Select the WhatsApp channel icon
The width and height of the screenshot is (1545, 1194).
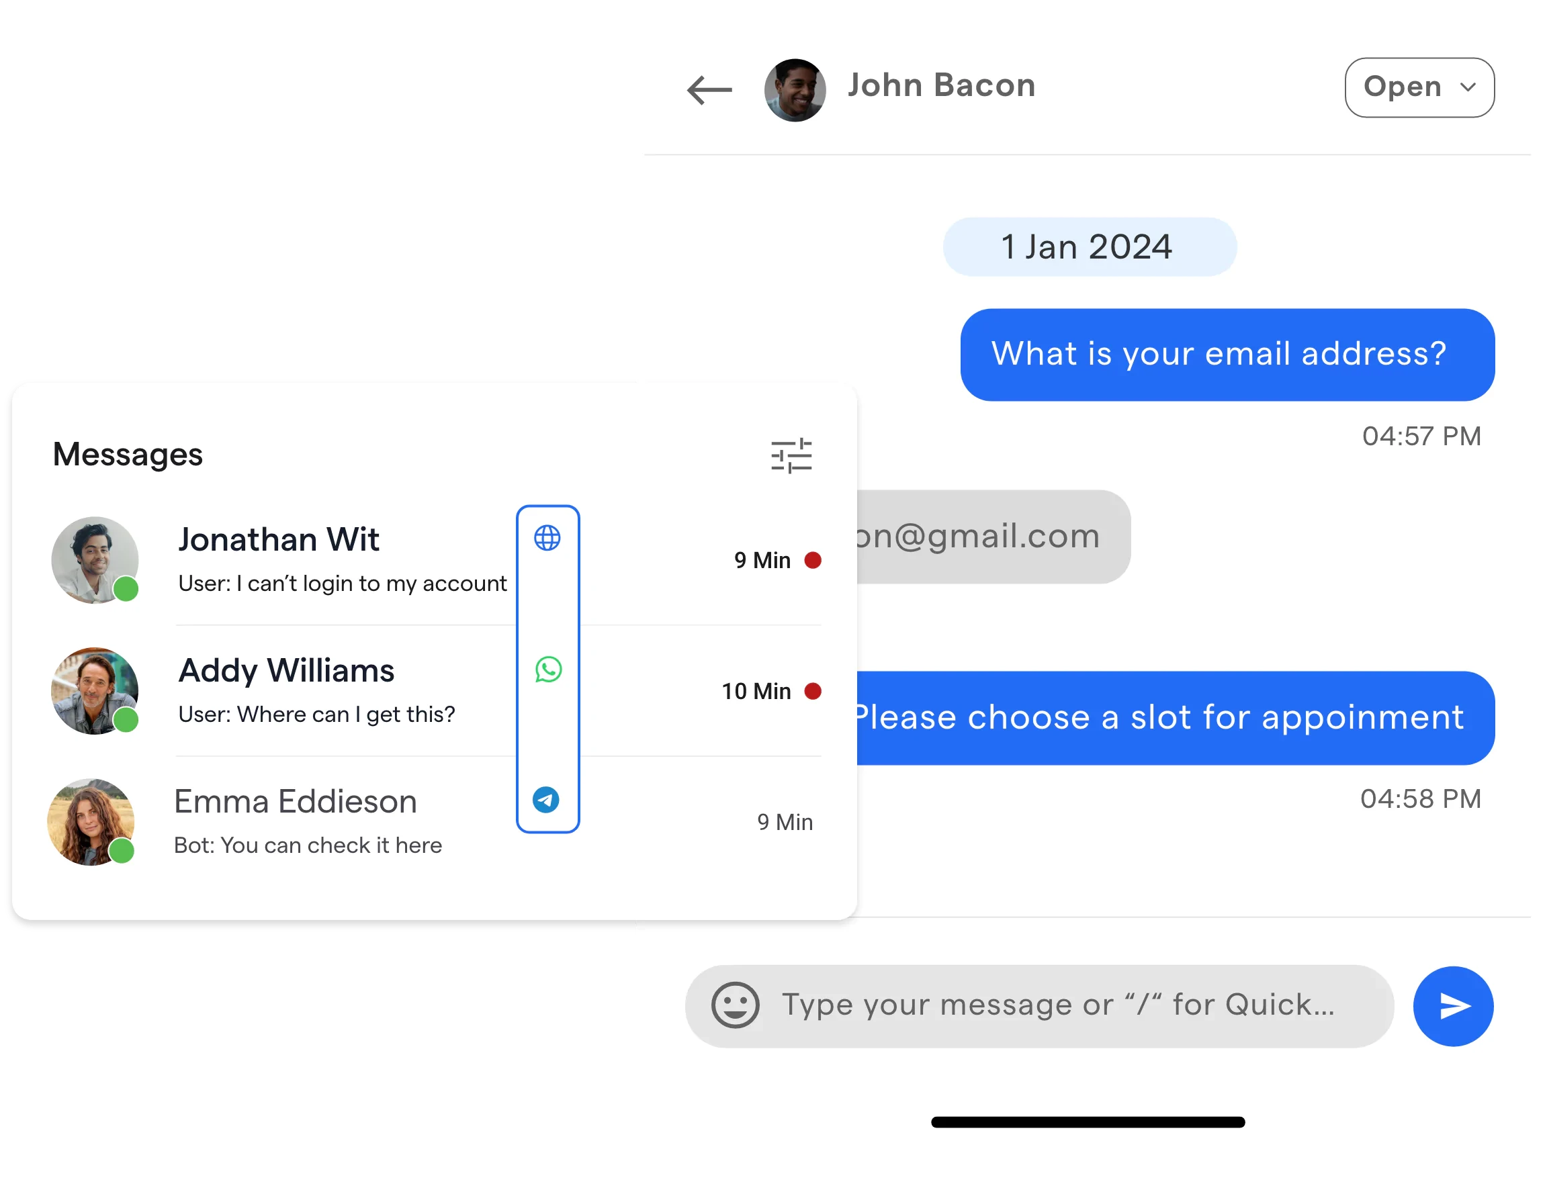548,668
